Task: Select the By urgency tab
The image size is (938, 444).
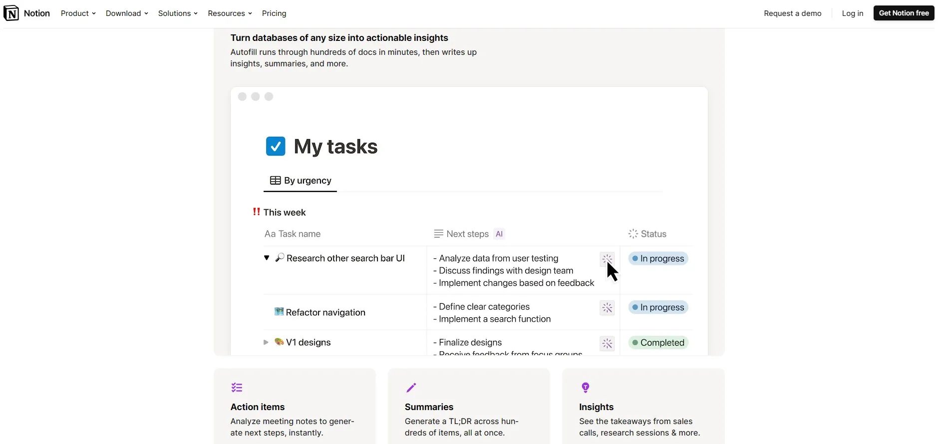Action: 301,181
